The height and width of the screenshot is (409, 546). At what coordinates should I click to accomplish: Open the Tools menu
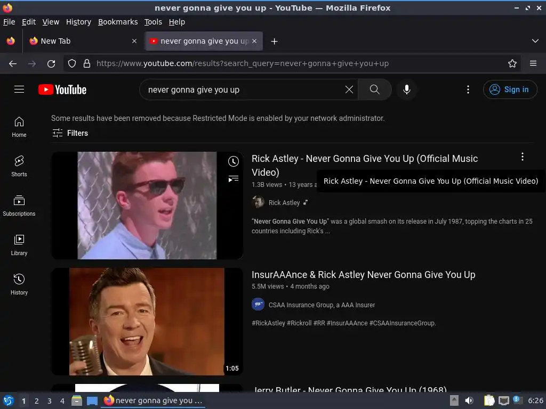[x=153, y=22]
